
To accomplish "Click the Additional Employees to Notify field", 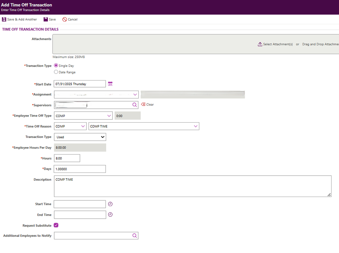I will click(96, 236).
